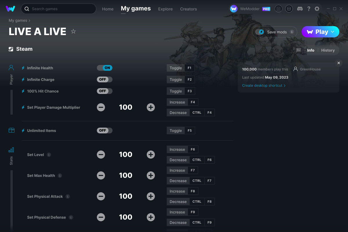The width and height of the screenshot is (348, 232).
Task: Click Increase F6 hotkey button
Action: click(182, 149)
